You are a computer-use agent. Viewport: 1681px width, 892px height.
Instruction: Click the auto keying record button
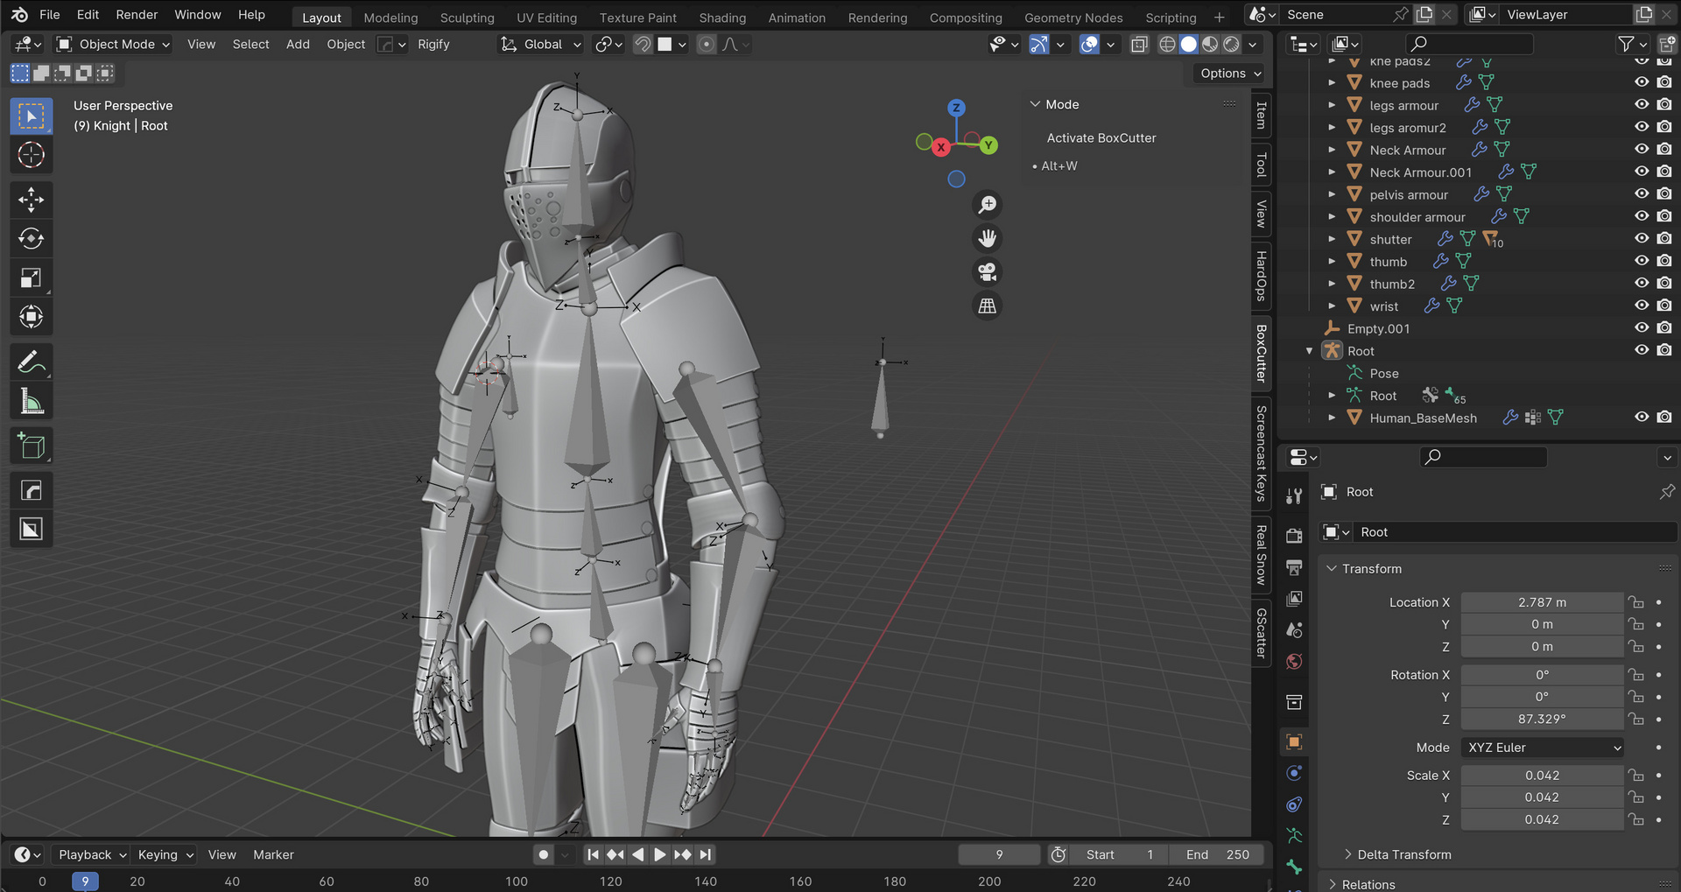click(x=544, y=854)
